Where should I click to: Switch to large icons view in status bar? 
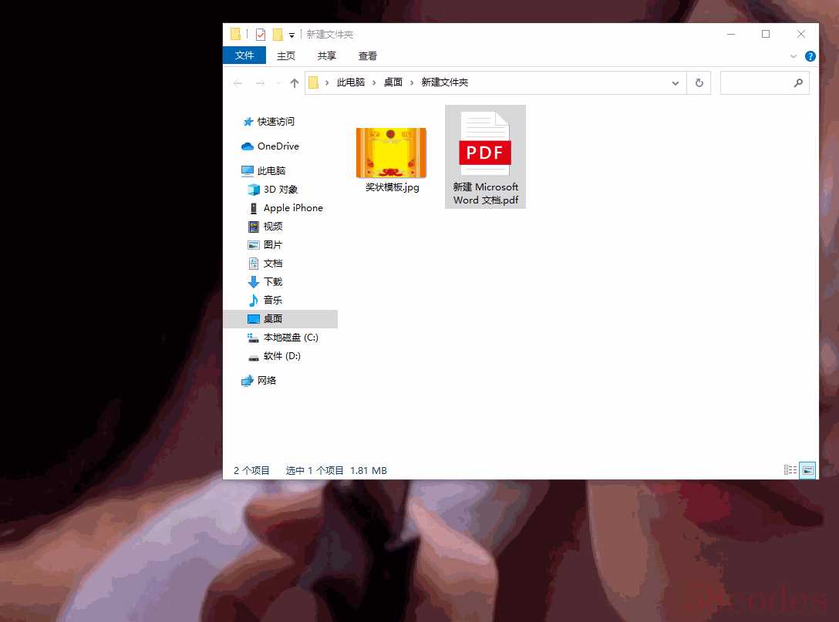click(x=807, y=470)
